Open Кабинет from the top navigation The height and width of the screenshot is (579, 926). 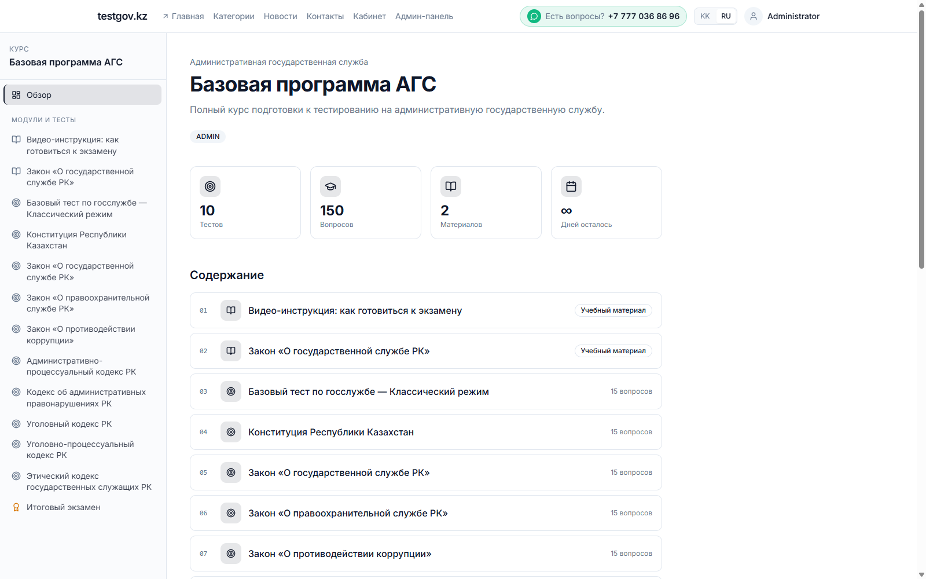(369, 16)
